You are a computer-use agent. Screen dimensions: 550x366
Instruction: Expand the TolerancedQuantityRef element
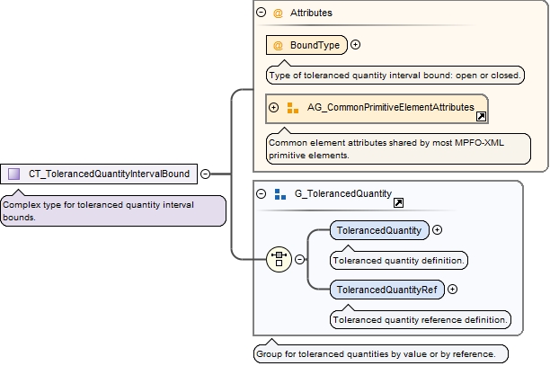coord(452,290)
